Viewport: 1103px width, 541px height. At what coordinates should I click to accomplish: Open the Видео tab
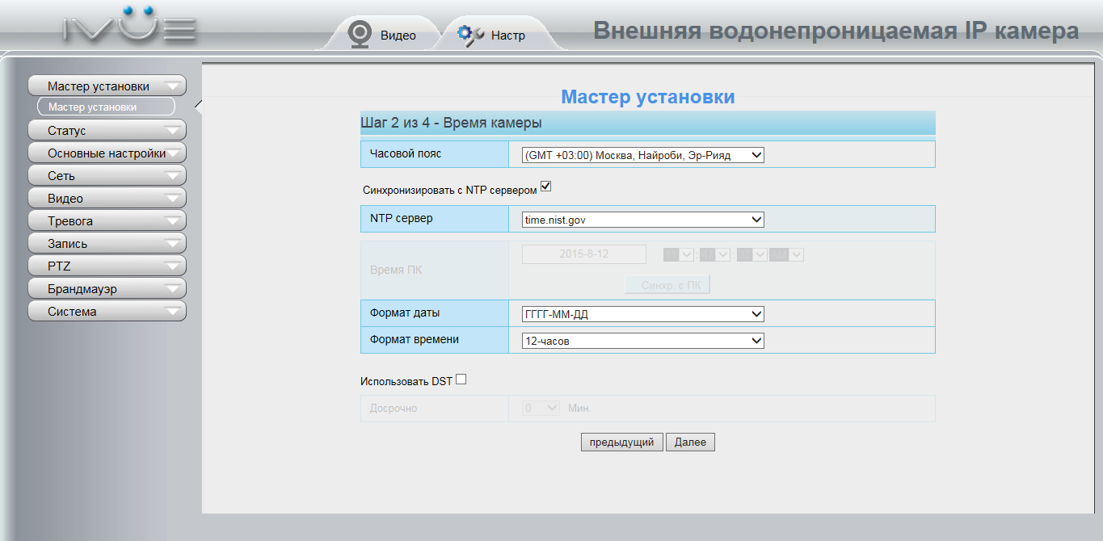385,35
